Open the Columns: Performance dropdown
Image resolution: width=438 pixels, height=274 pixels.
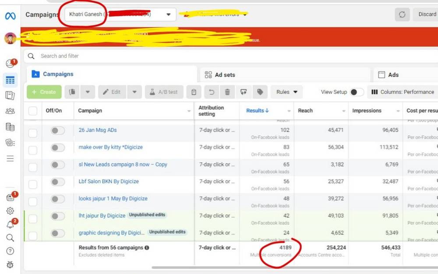[x=402, y=92]
